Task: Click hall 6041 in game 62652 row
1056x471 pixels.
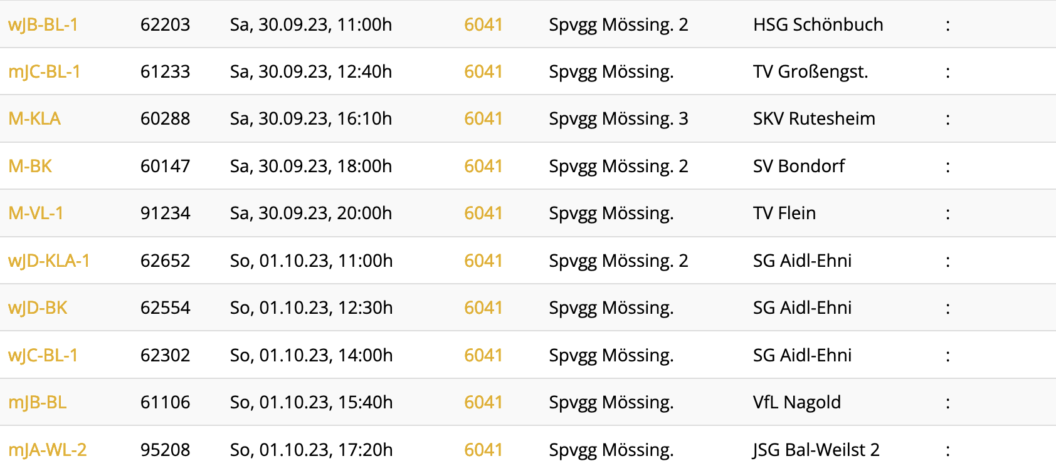Action: pyautogui.click(x=483, y=261)
